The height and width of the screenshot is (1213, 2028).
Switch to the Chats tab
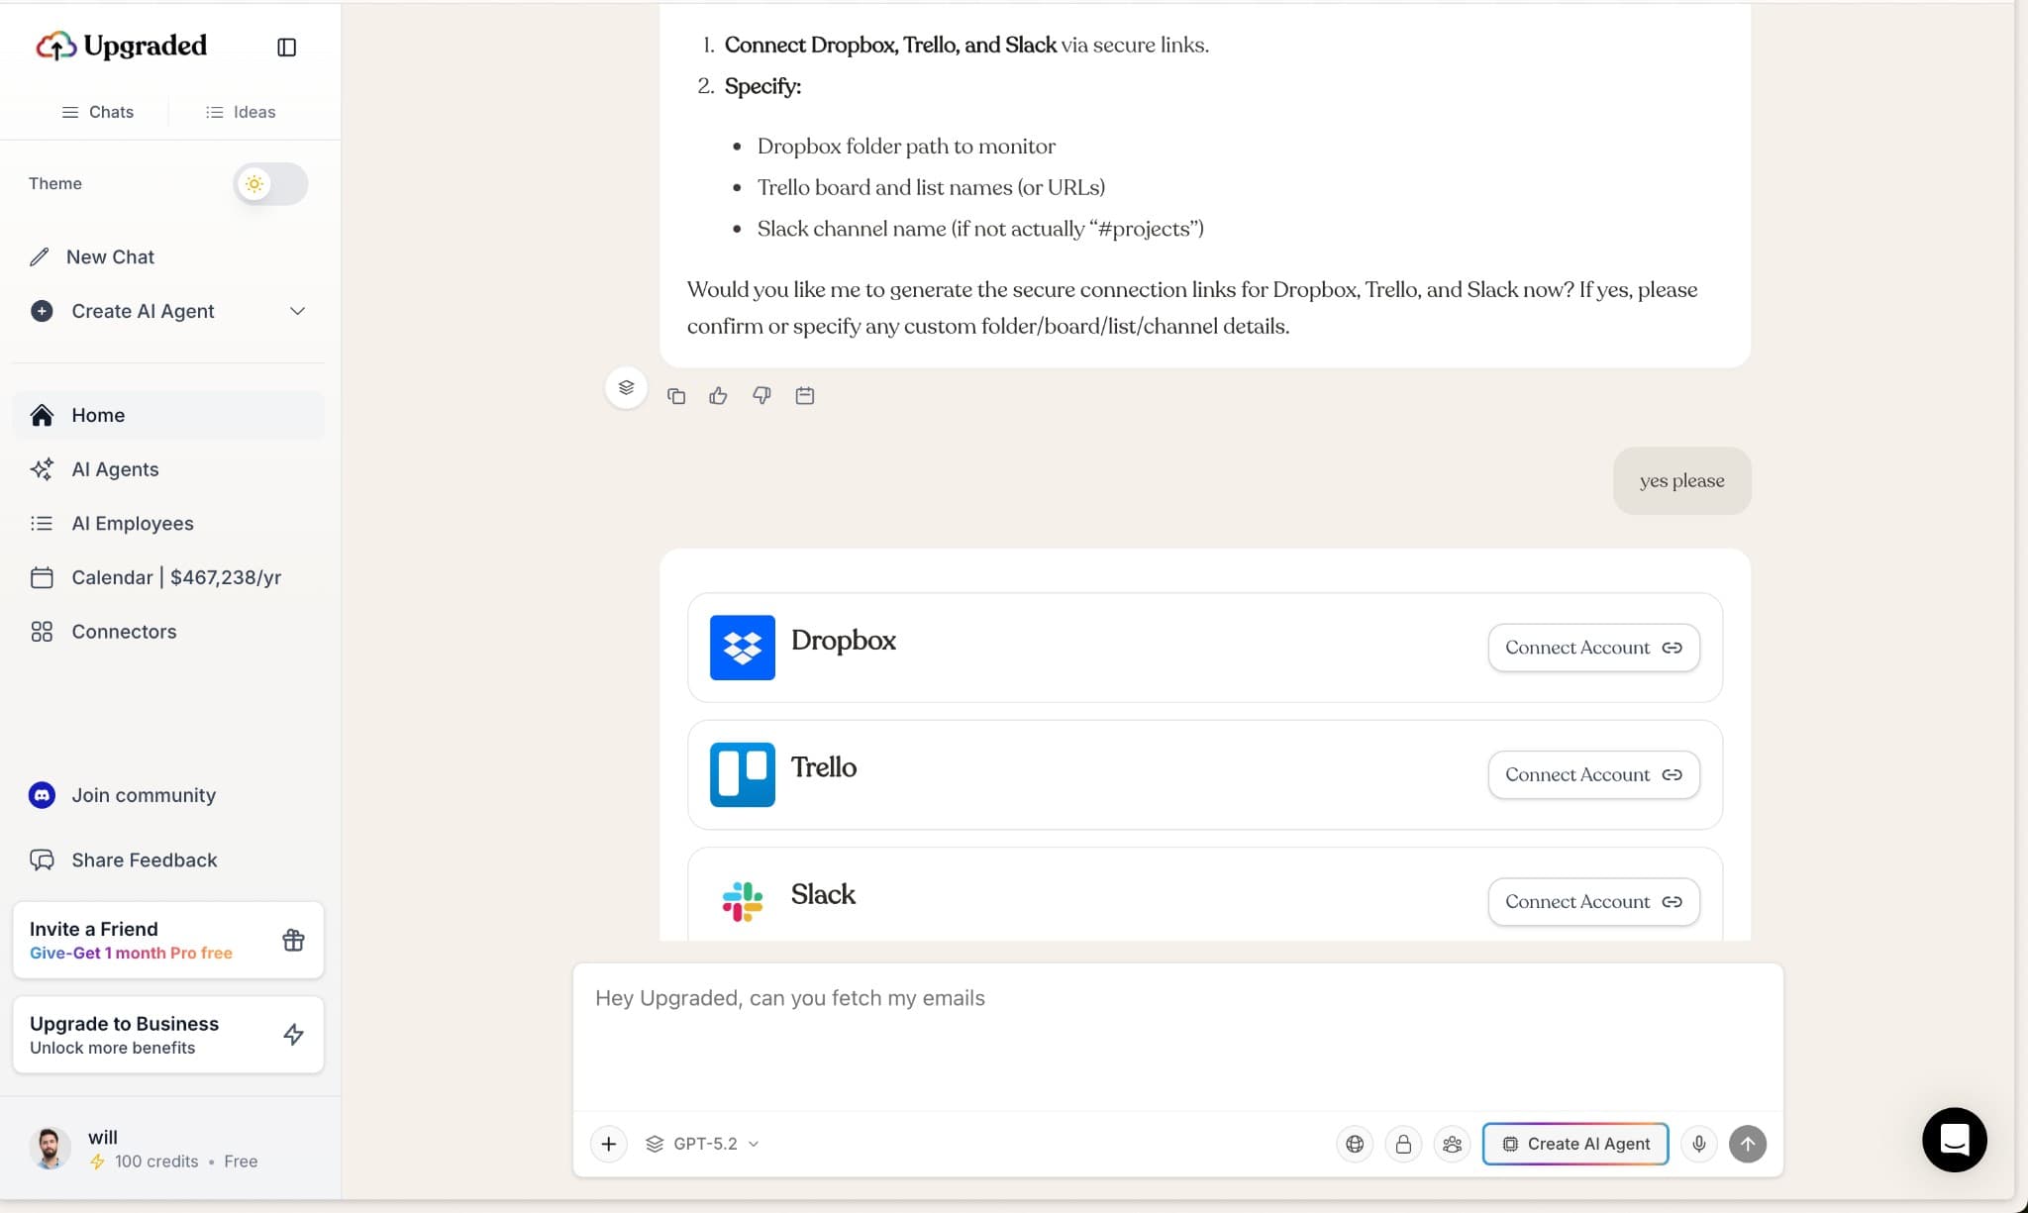[98, 112]
